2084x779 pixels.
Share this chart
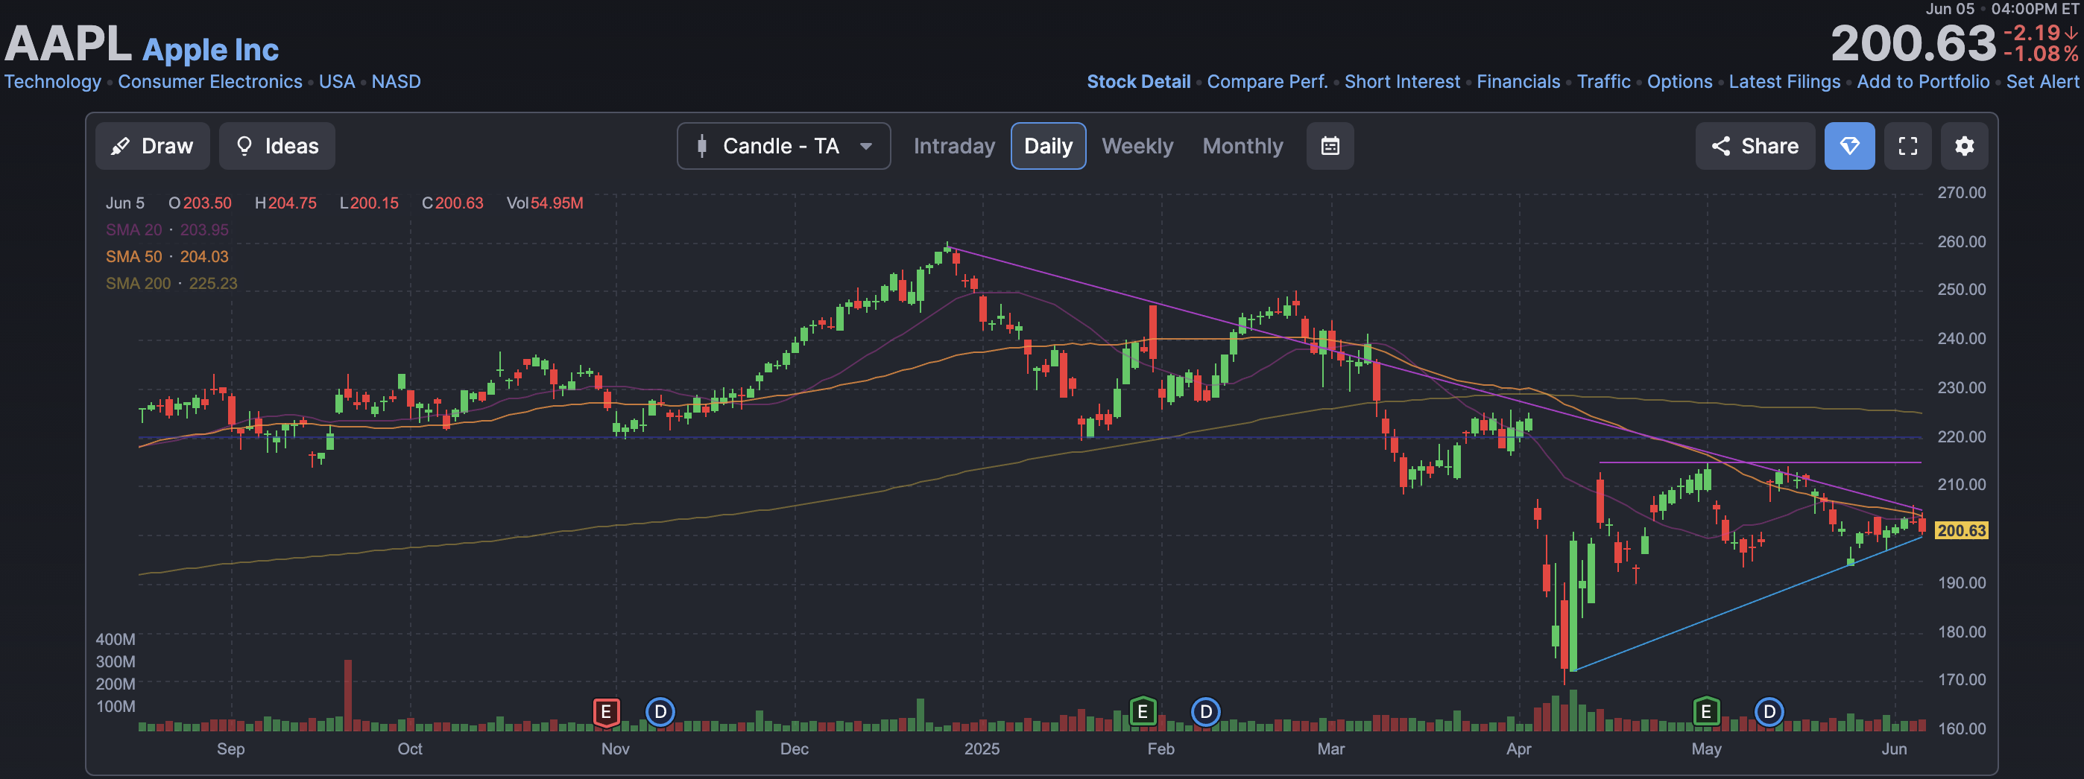tap(1755, 146)
